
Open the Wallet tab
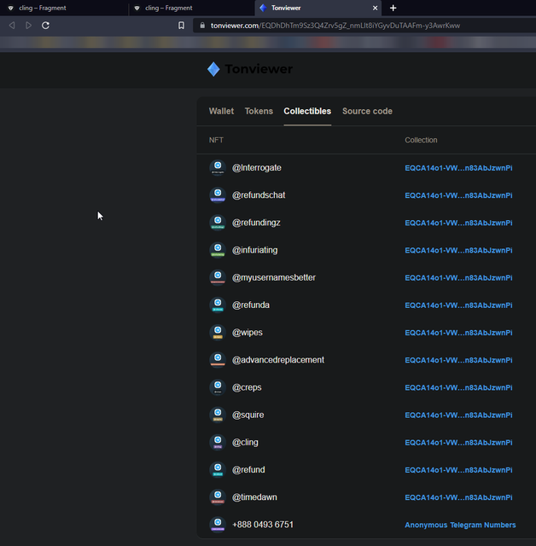[x=221, y=111]
